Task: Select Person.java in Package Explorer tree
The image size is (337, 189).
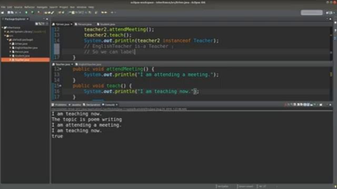Action: 22,52
